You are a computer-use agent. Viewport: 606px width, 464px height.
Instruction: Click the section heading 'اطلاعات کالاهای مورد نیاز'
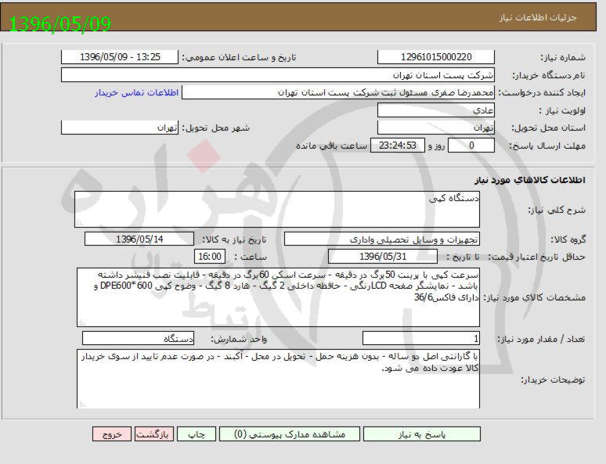click(x=530, y=180)
